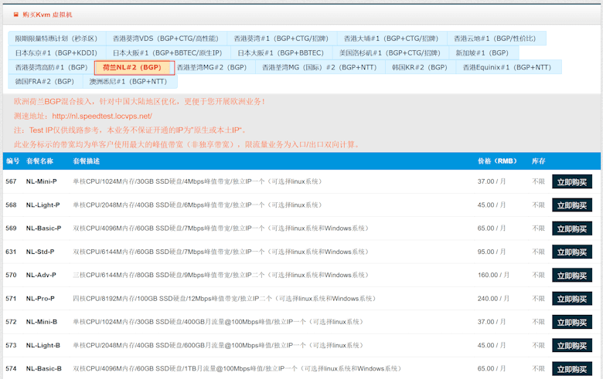Click the 库存 column header

pos(538,161)
